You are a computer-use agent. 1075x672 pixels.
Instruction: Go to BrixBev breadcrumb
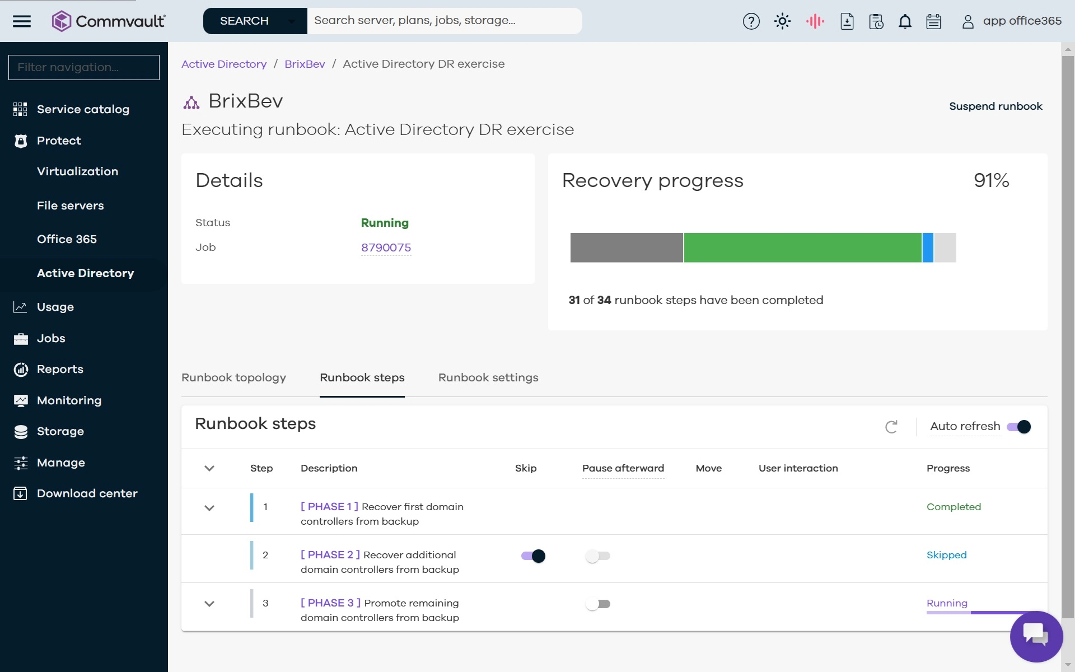click(x=305, y=64)
